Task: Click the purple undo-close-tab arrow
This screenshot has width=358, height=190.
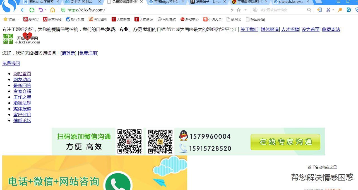Action: [x=41, y=10]
